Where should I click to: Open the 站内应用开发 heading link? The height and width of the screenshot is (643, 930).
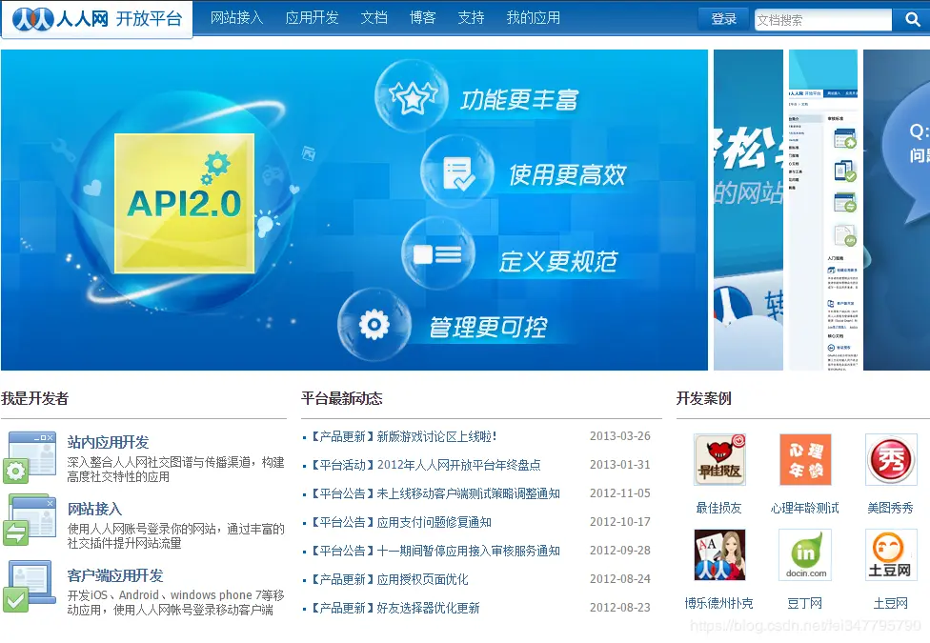(x=108, y=443)
